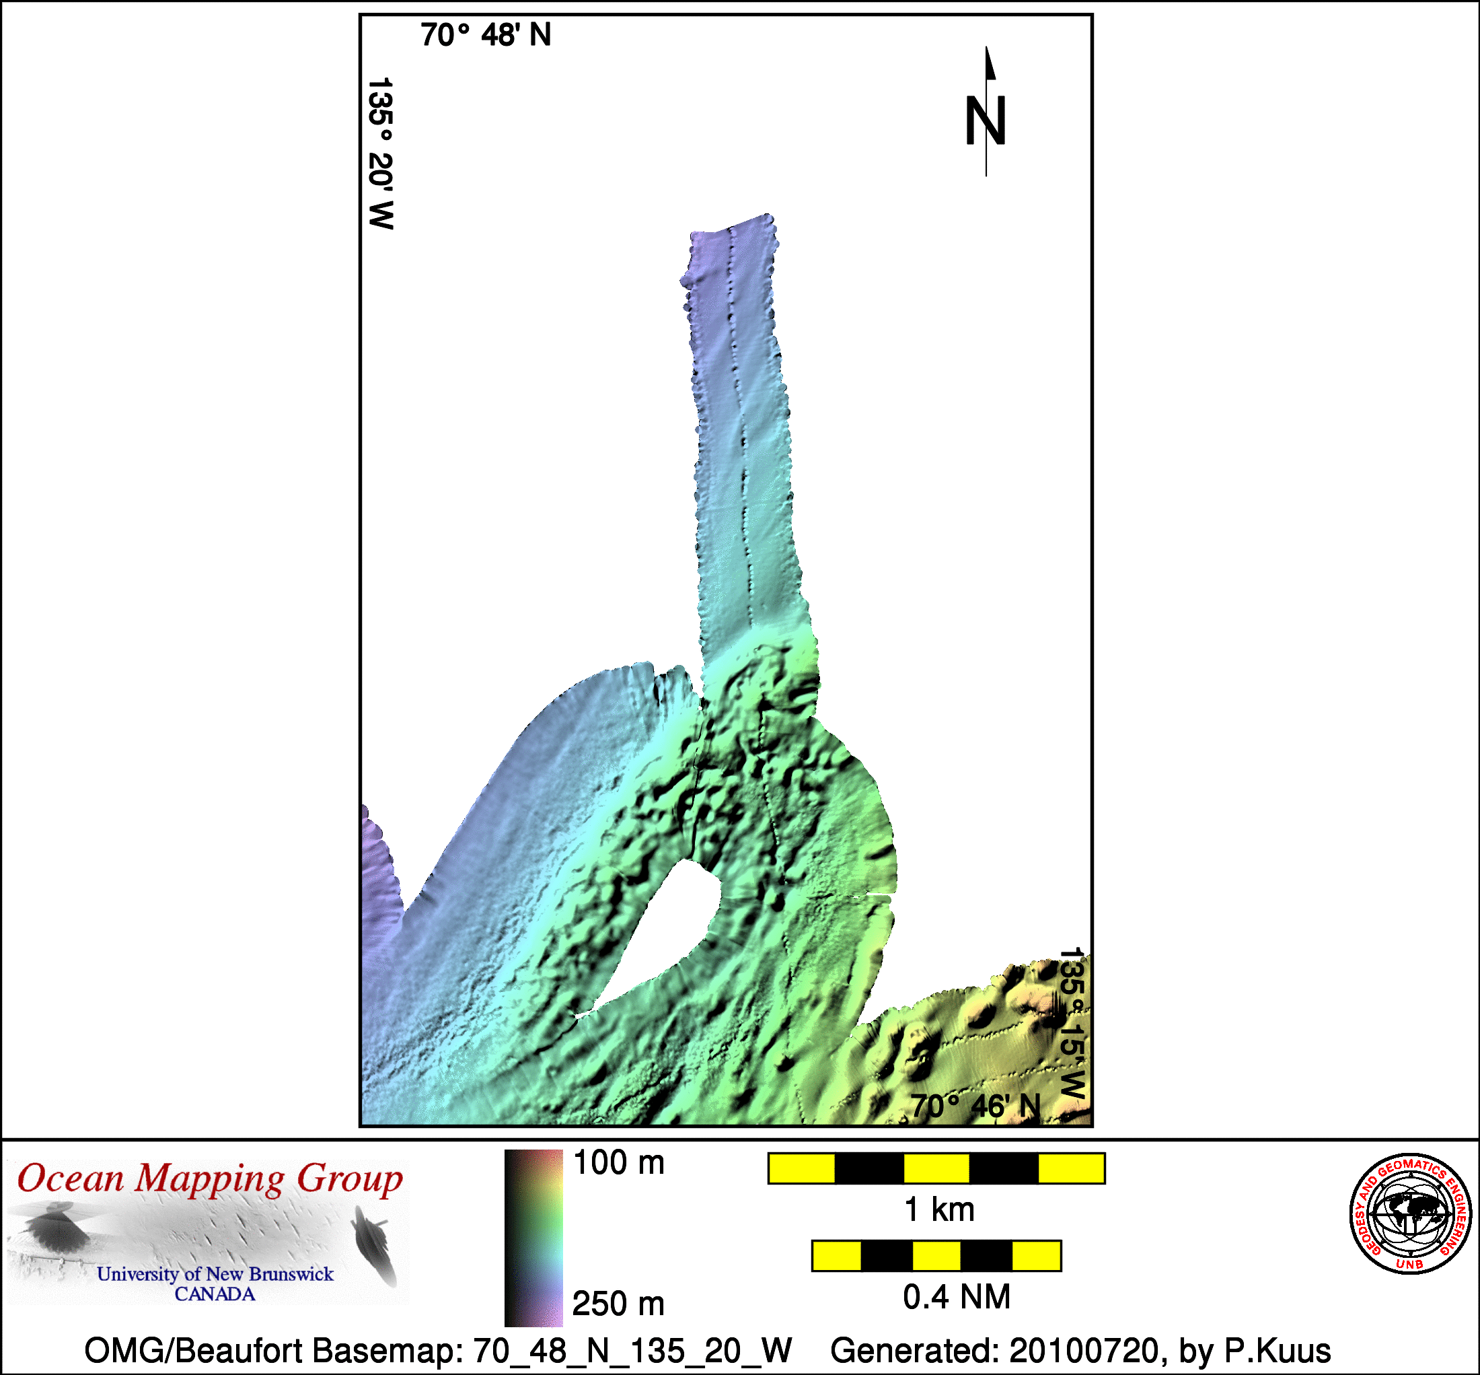Click the Geodesy and Geomatics Engineering UNB seal

point(1410,1215)
